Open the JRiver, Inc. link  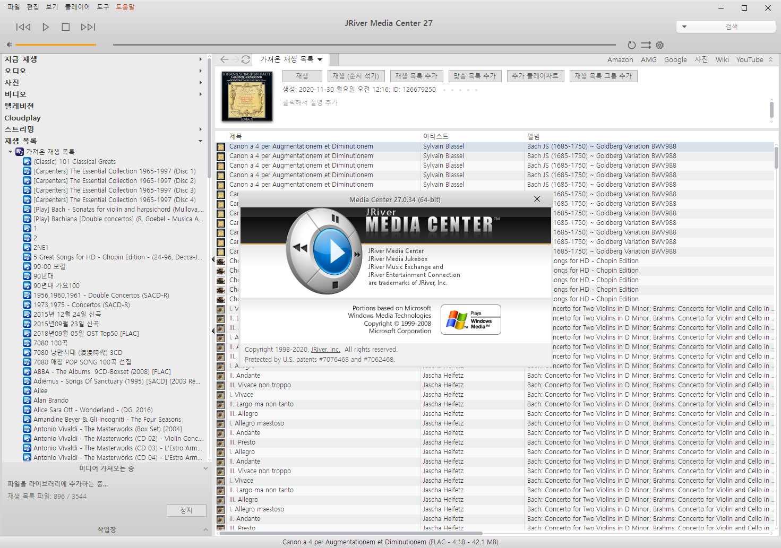[x=325, y=350]
